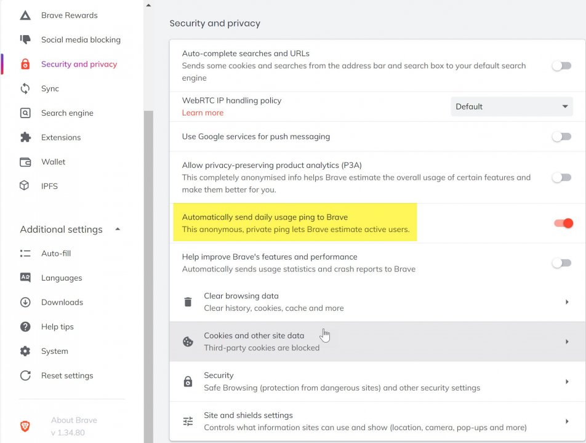Screen dimensions: 586x443
Task: Click the Reset settings circular arrow icon
Action: (25, 375)
